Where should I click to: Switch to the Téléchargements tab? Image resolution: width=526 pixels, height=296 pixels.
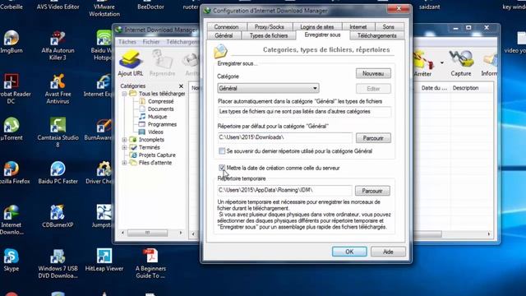coord(376,35)
